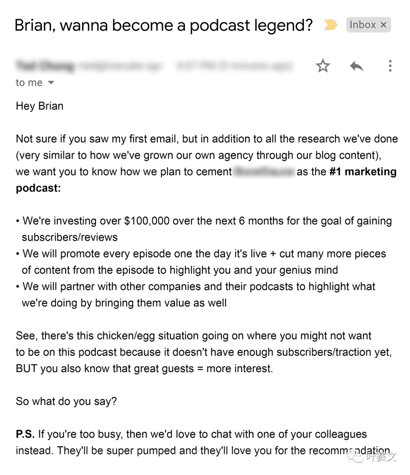Click the chicken/egg situation paragraph
This screenshot has height=475, width=410.
[x=194, y=352]
